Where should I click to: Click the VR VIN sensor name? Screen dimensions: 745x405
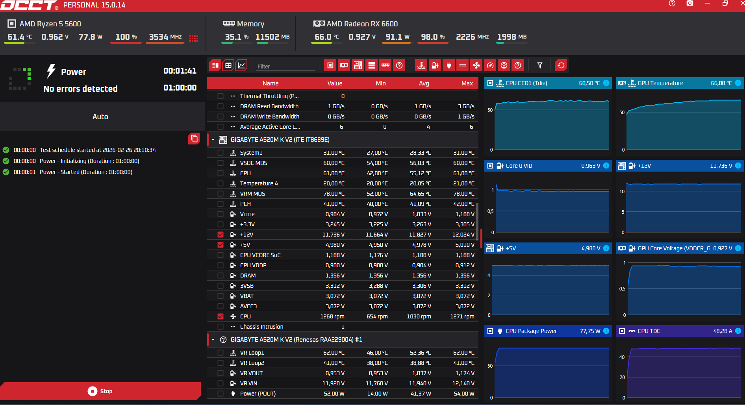tap(249, 383)
